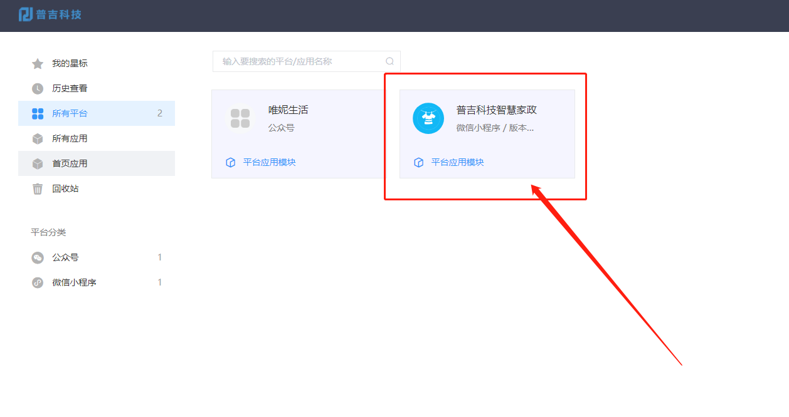Screen dimensions: 789x417
Task: Click the 普吉科技 logo icon
Action: [26, 14]
